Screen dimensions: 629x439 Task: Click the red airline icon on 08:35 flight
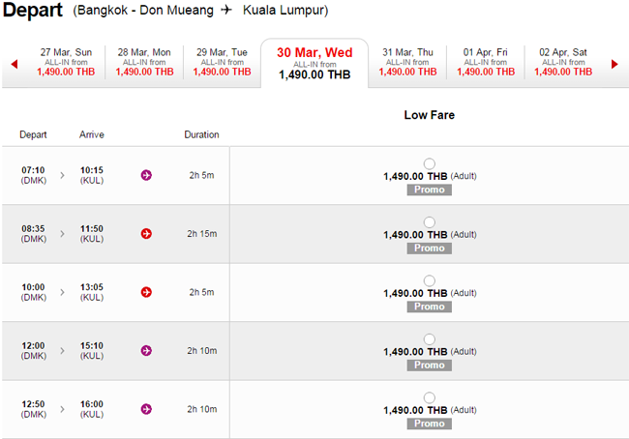[x=146, y=234]
